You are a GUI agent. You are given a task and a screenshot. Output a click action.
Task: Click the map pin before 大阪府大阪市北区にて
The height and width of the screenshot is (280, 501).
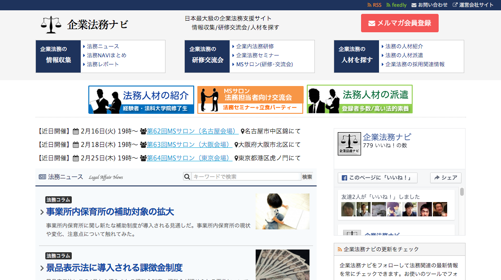pyautogui.click(x=236, y=145)
